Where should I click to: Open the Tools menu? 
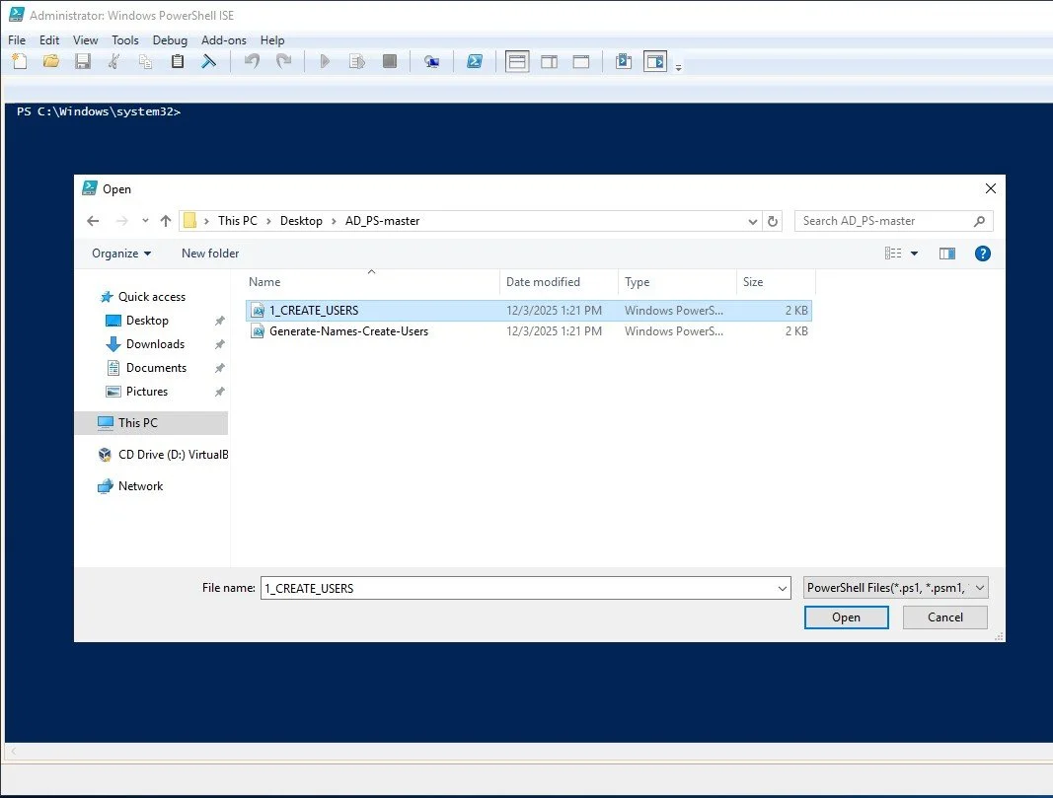point(125,40)
